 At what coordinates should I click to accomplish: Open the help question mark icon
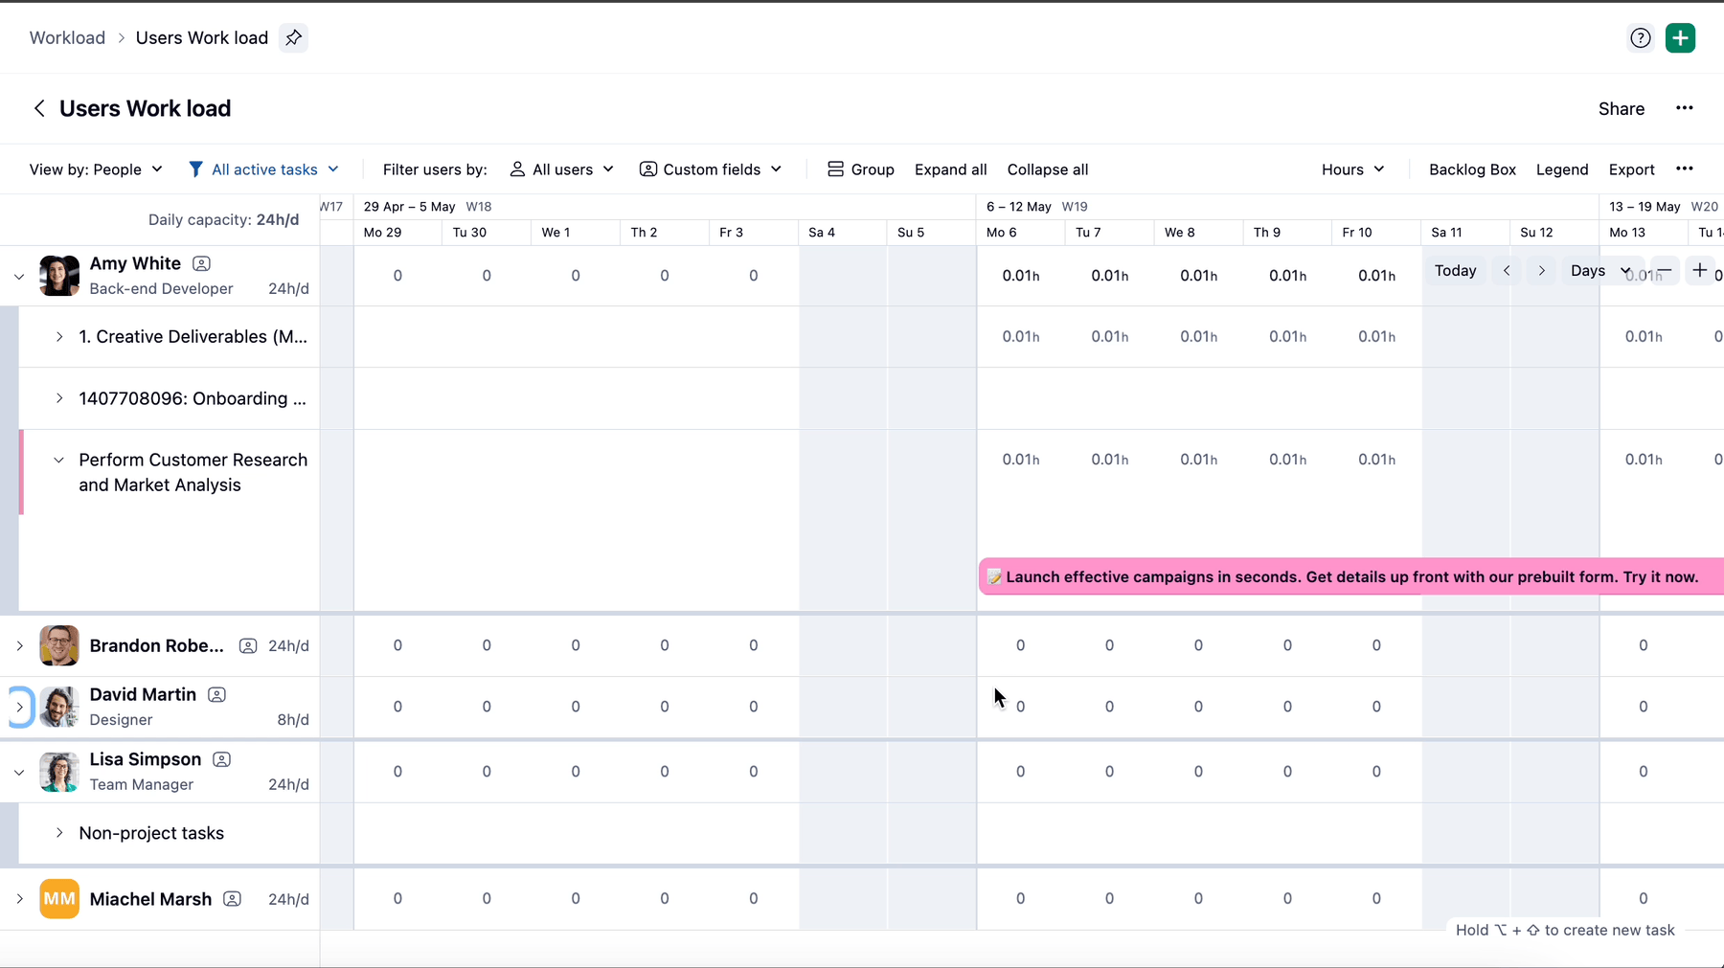[x=1640, y=37]
